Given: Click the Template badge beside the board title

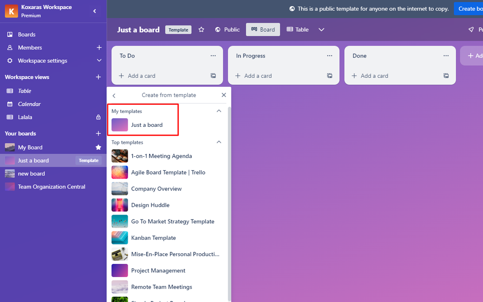Looking at the screenshot, I should click(x=178, y=30).
